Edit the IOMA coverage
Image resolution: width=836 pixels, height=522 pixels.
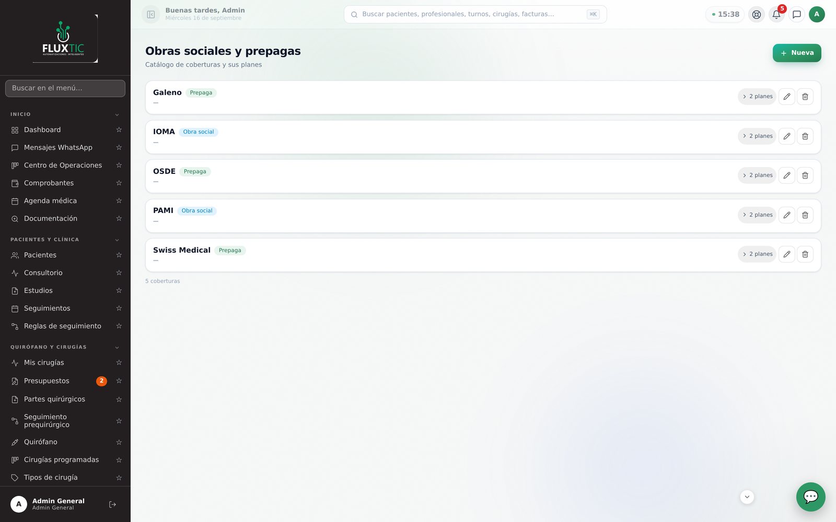[786, 136]
